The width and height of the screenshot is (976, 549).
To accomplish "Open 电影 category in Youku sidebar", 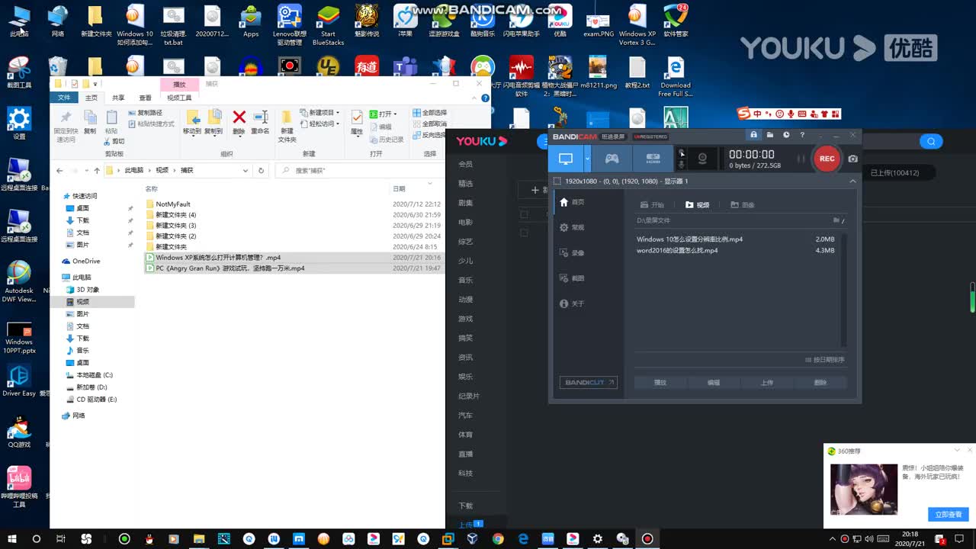I will [x=465, y=222].
